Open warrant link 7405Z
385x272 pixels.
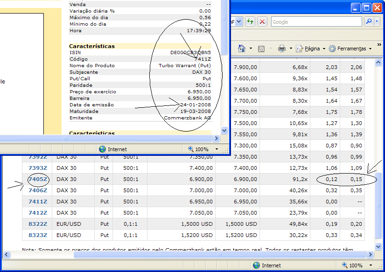38,179
